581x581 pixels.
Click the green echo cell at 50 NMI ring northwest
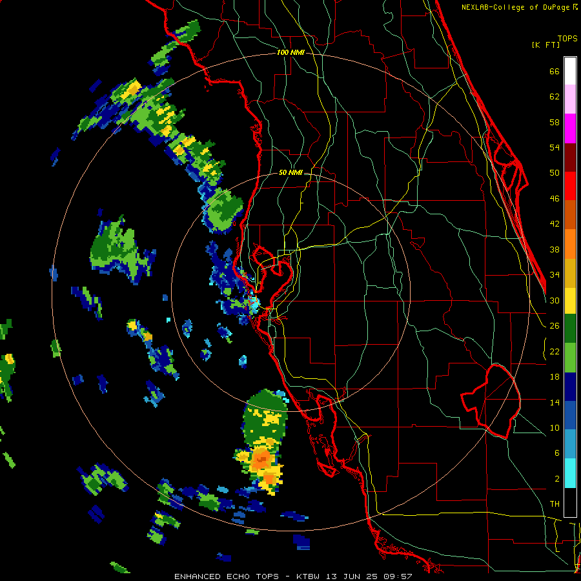click(x=223, y=209)
